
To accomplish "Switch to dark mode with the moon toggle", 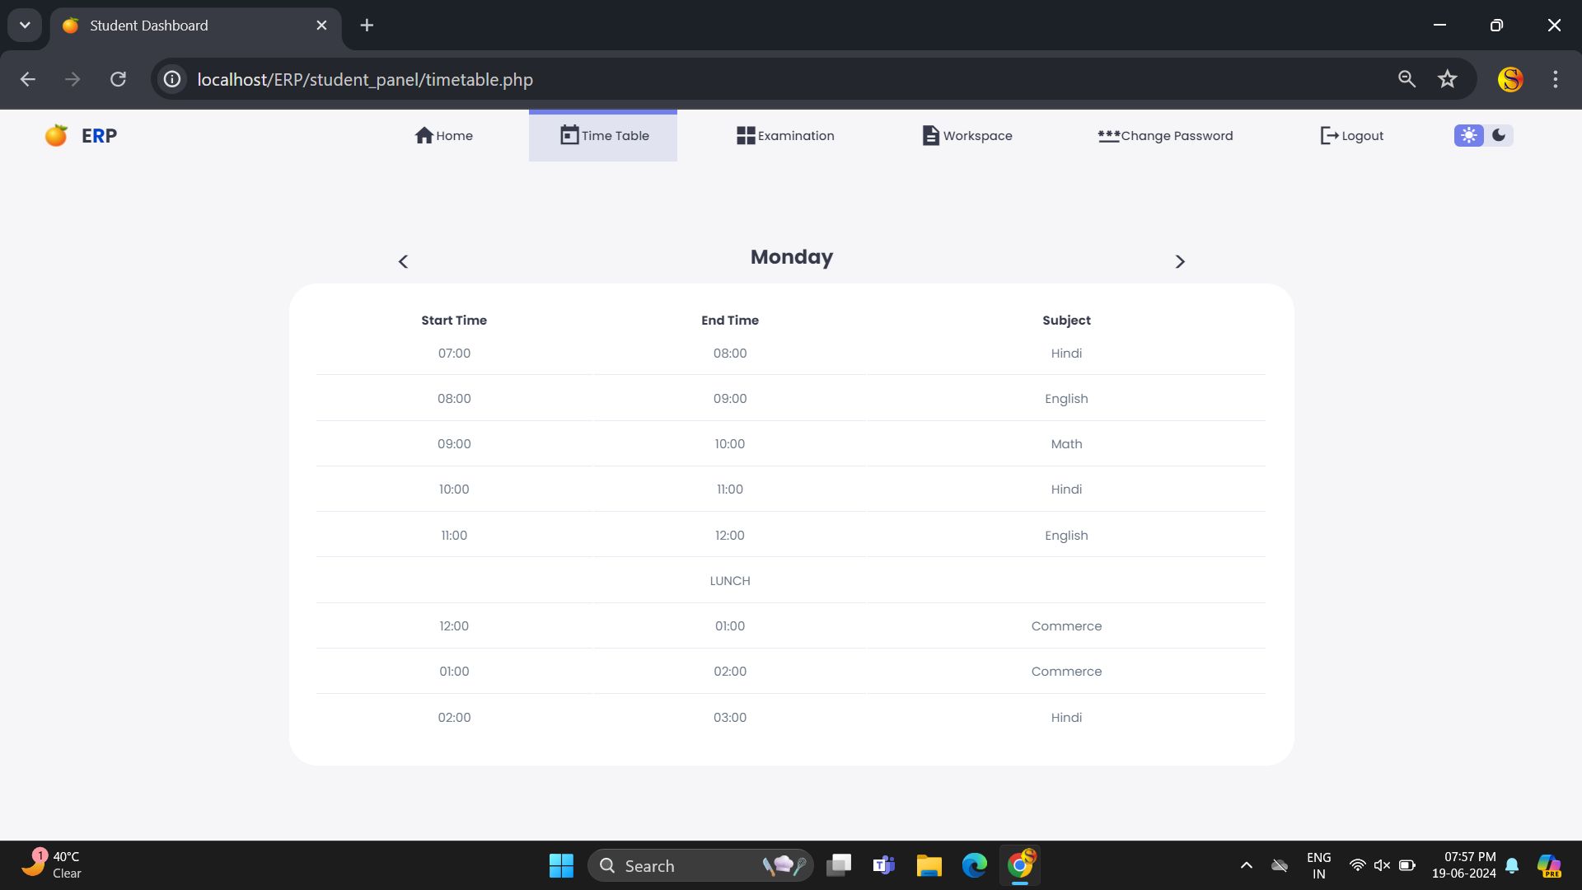I will tap(1499, 135).
